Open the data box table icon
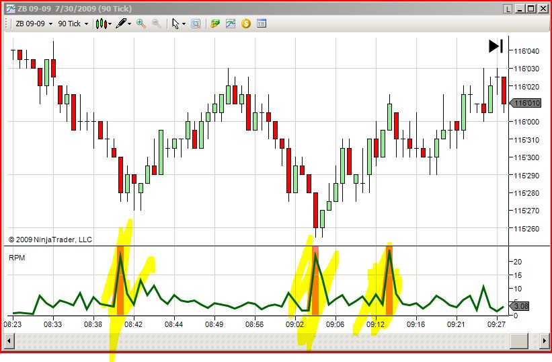 coord(262,24)
